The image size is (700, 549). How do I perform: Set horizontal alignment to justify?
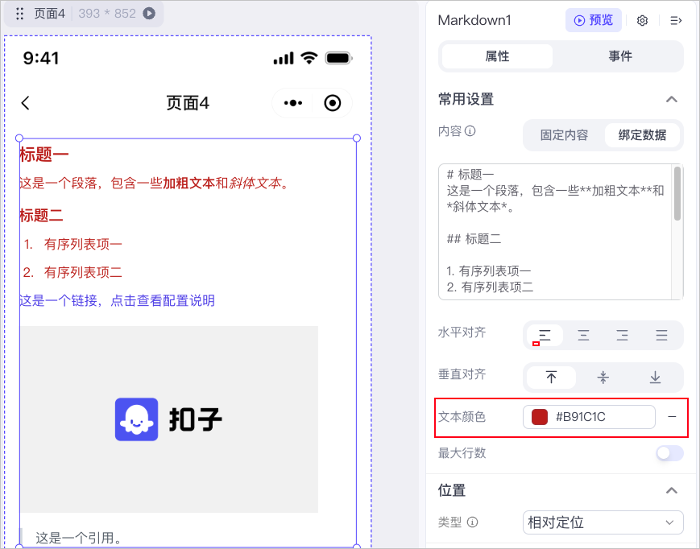(661, 335)
